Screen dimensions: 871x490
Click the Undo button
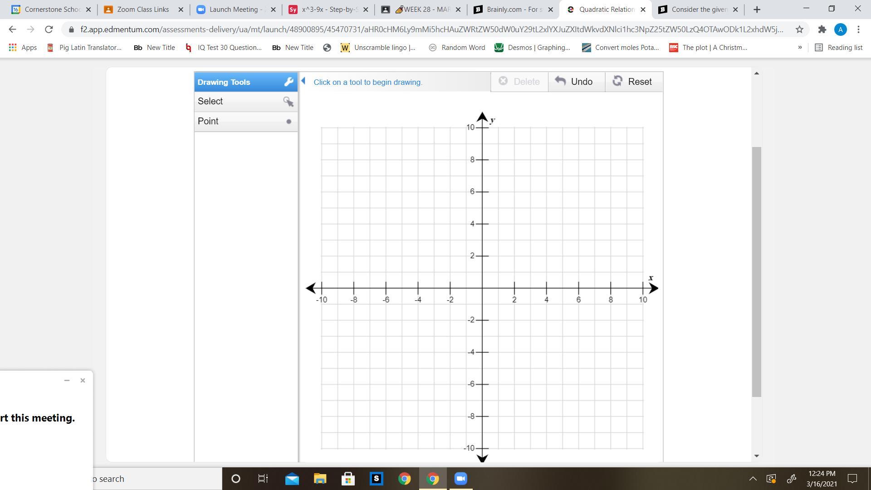point(576,82)
